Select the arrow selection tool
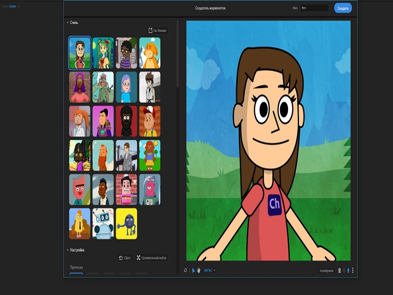Screen dimensions: 393x295 (193, 271)
